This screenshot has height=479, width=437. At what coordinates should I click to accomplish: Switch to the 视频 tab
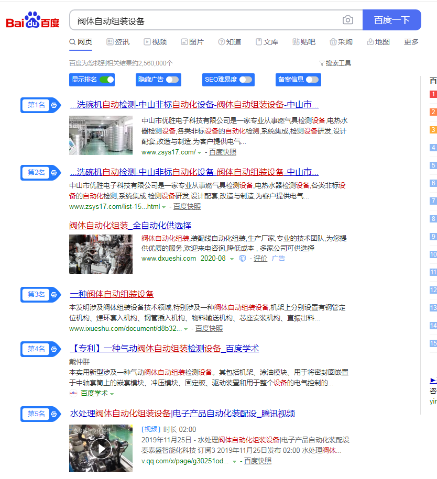click(x=155, y=42)
